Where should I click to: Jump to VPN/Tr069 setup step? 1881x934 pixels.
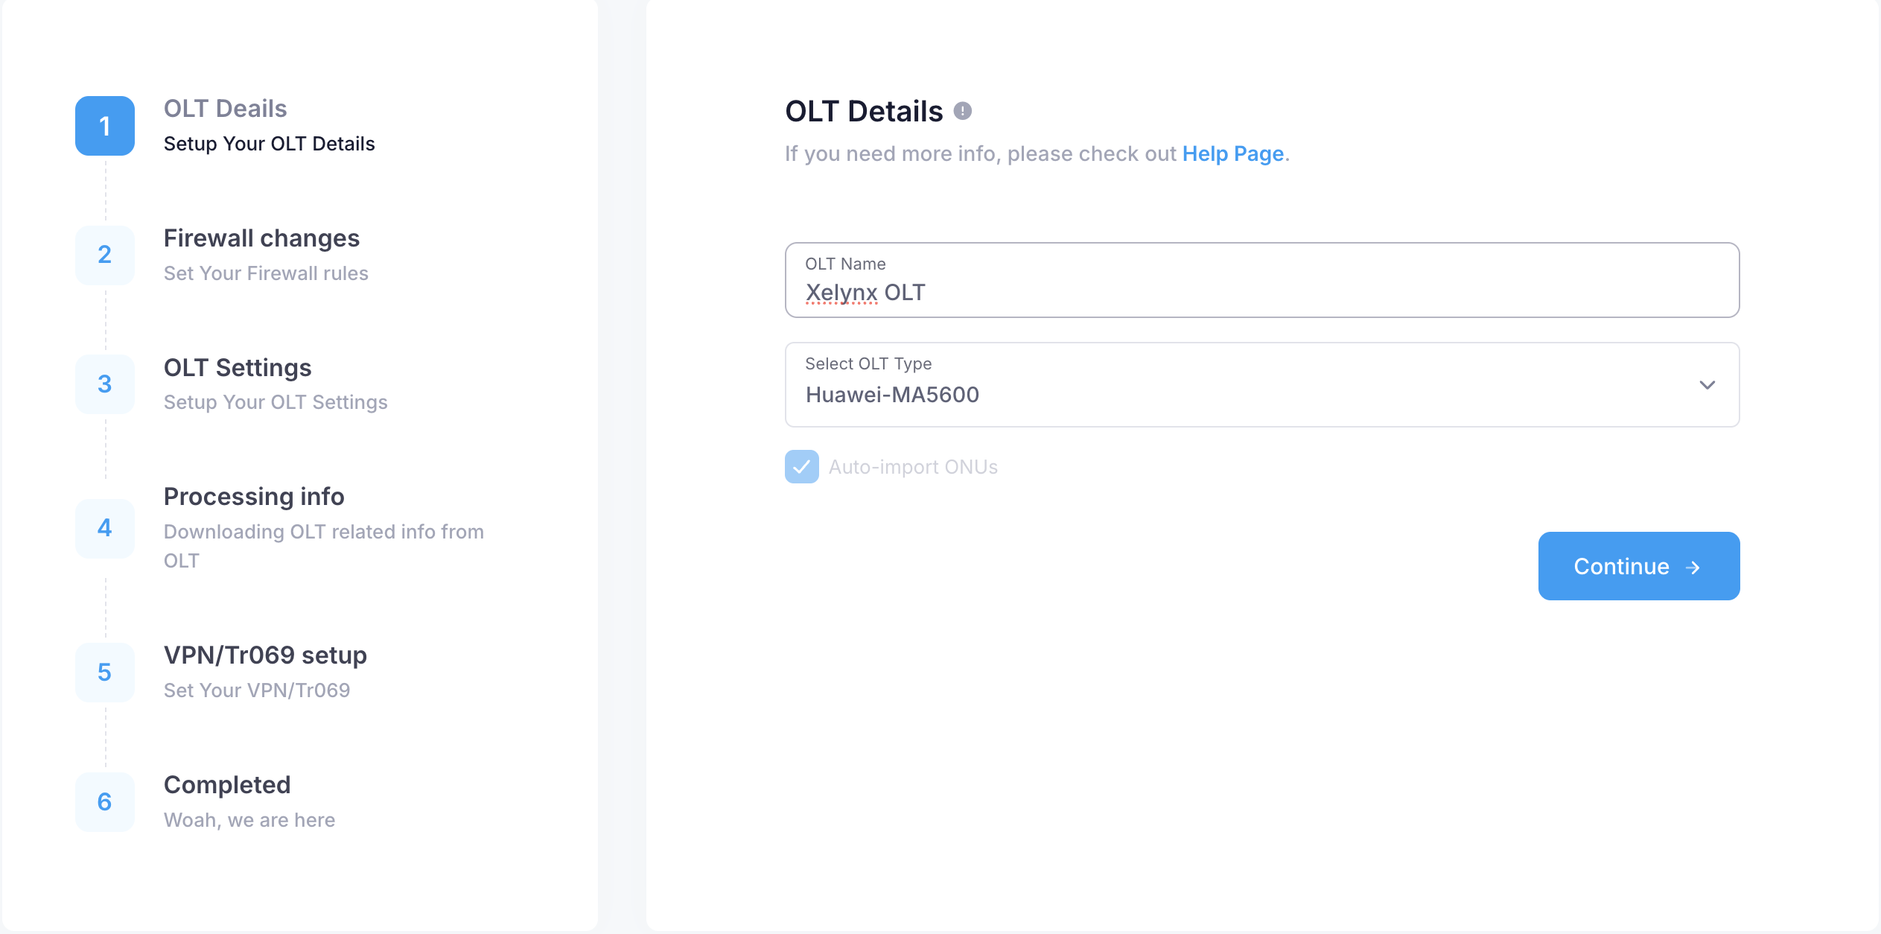tap(265, 655)
